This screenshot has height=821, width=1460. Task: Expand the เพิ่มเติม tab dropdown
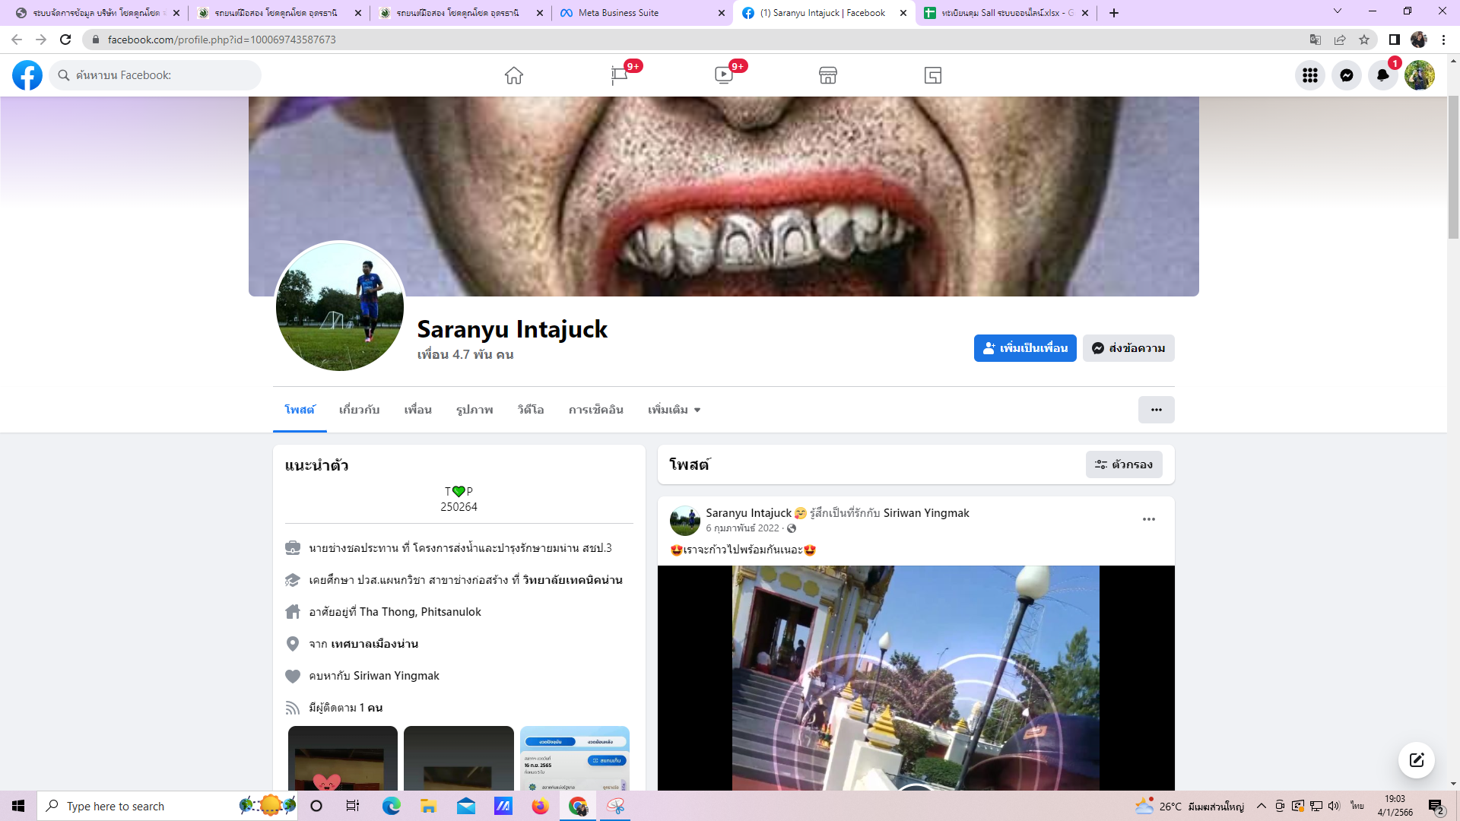click(x=674, y=410)
